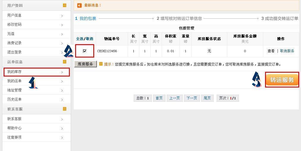Open 地址管理 in sidebar
Viewport: 301px width, 151px height.
click(x=37, y=90)
